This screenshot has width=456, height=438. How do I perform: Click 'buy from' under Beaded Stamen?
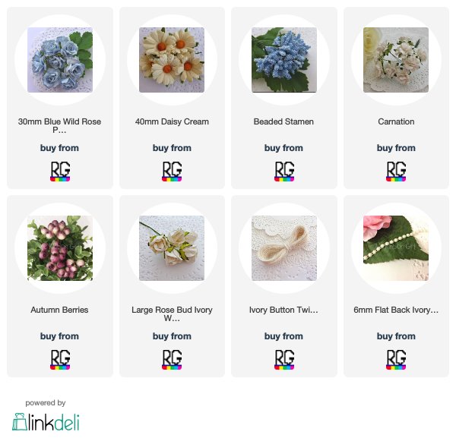click(283, 148)
